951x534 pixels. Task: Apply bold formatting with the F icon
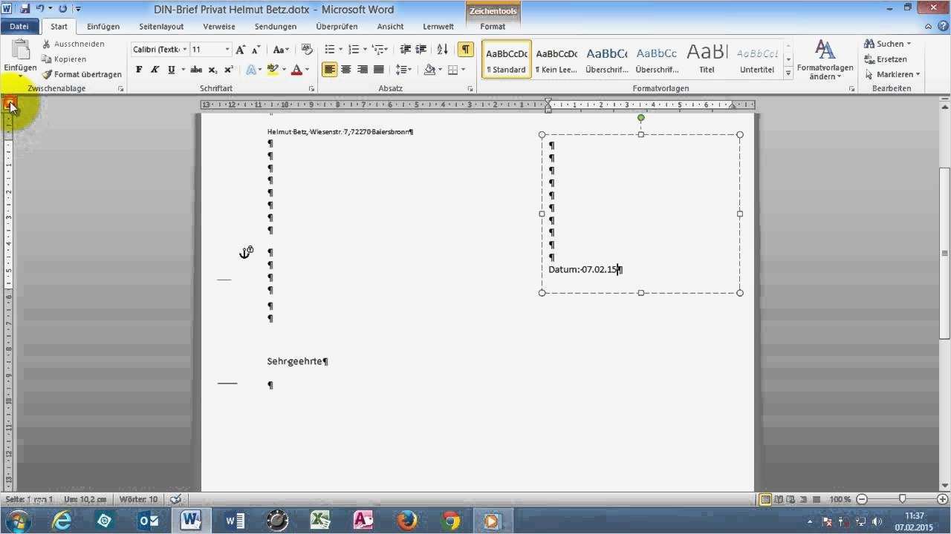(138, 69)
